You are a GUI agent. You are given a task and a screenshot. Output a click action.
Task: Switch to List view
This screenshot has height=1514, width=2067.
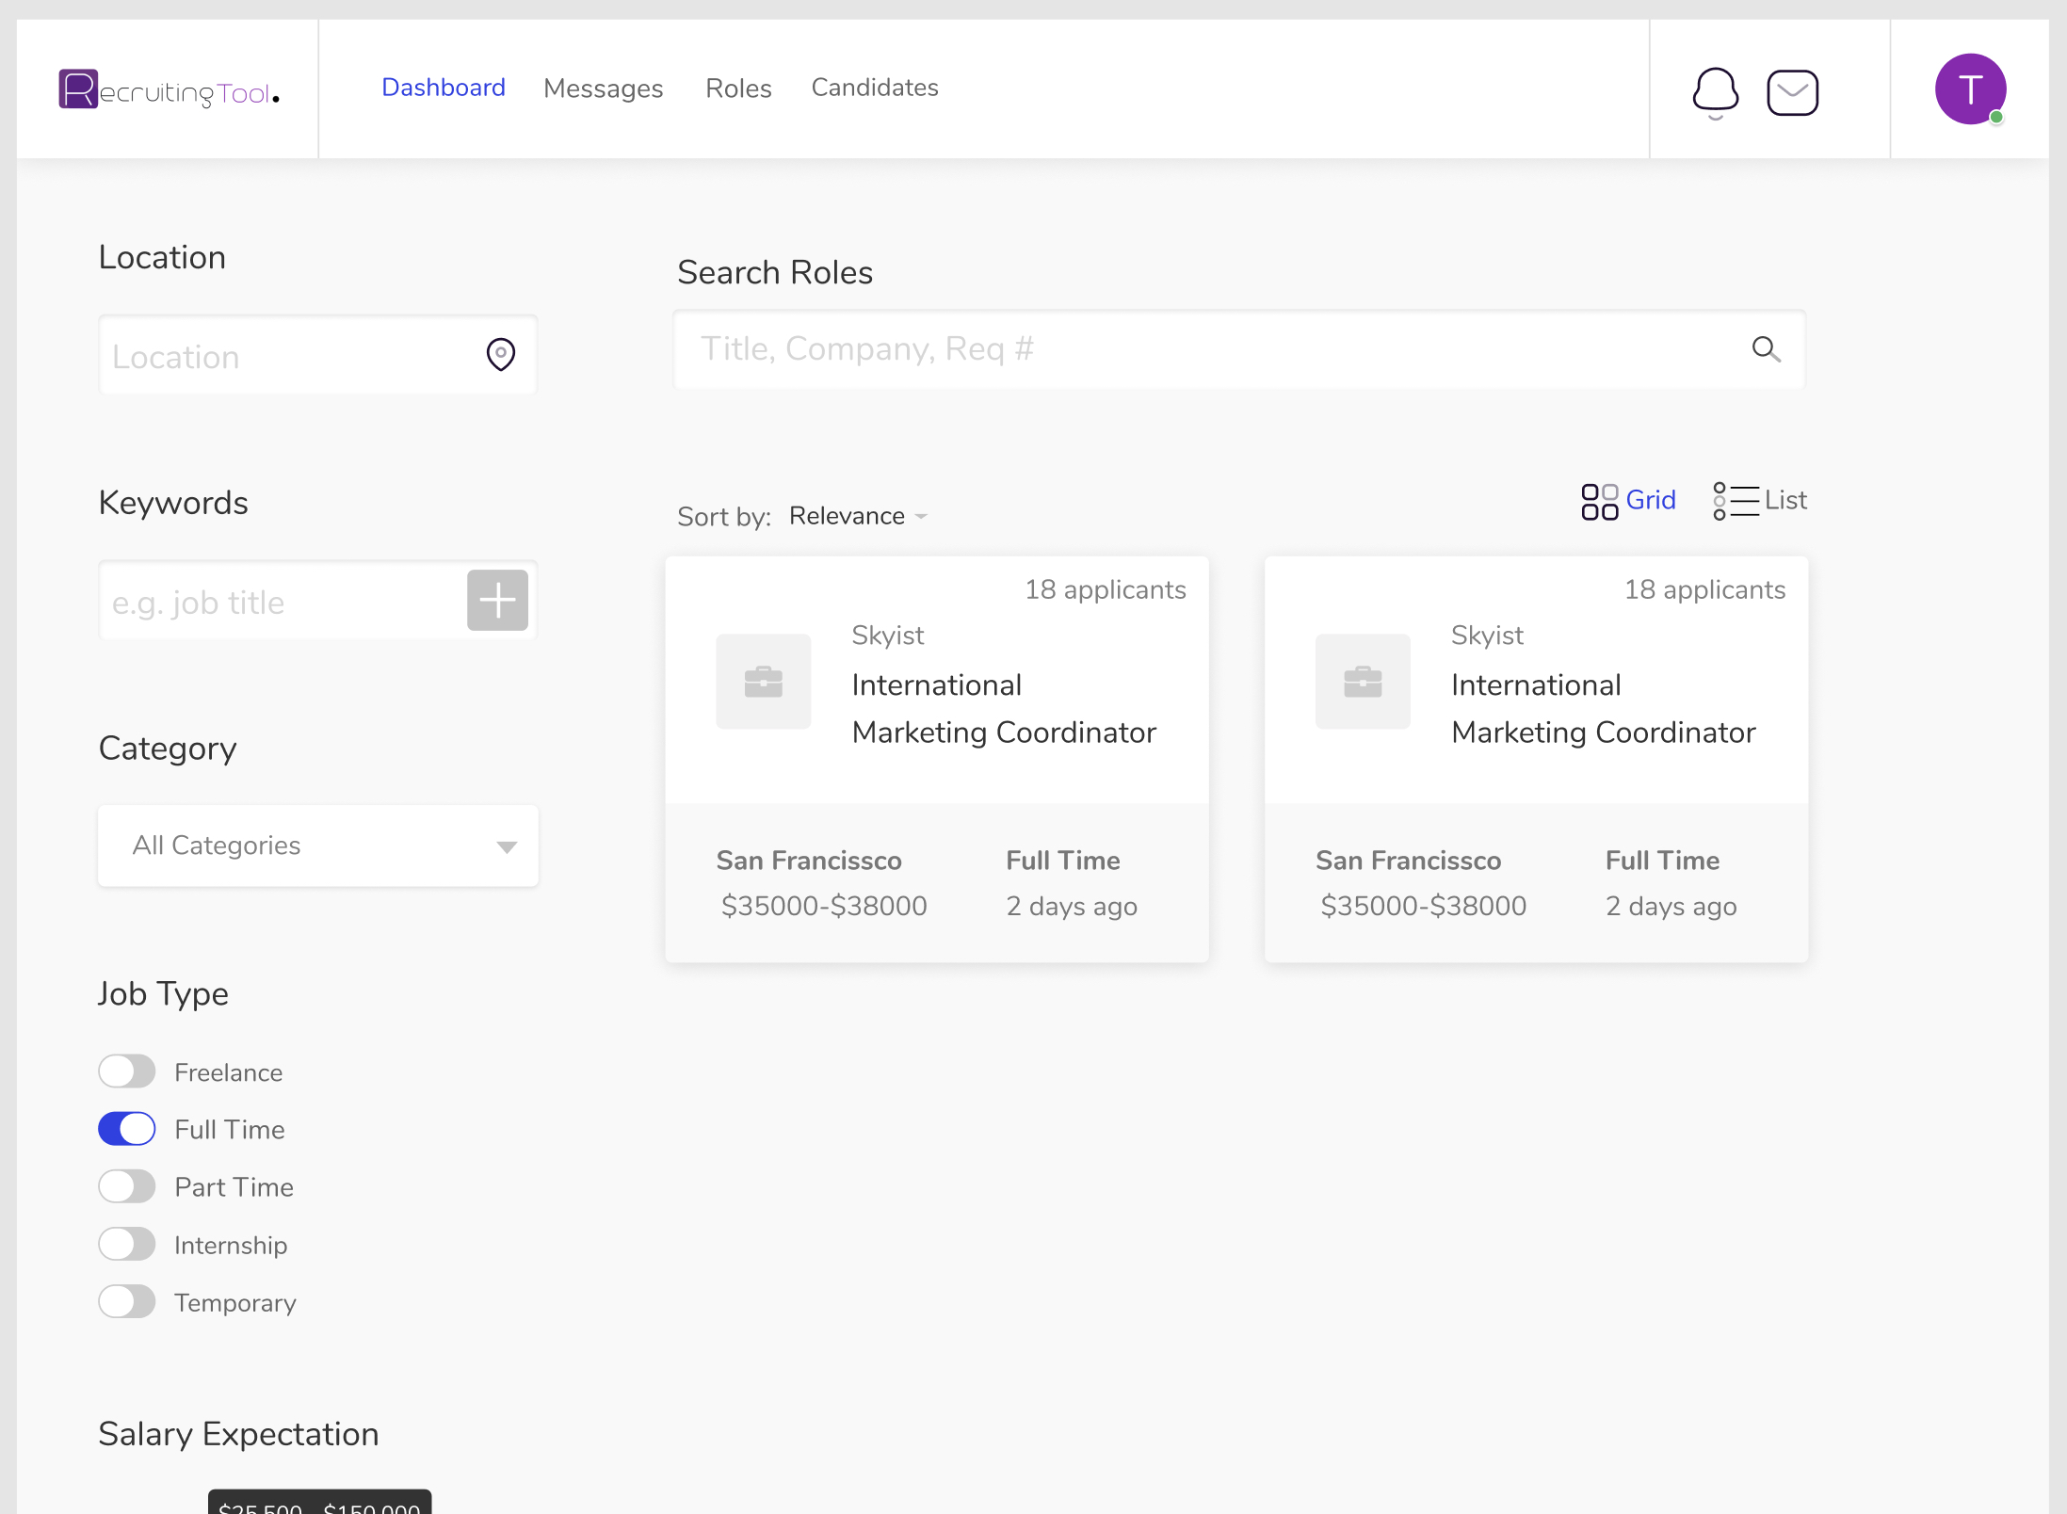1760,500
